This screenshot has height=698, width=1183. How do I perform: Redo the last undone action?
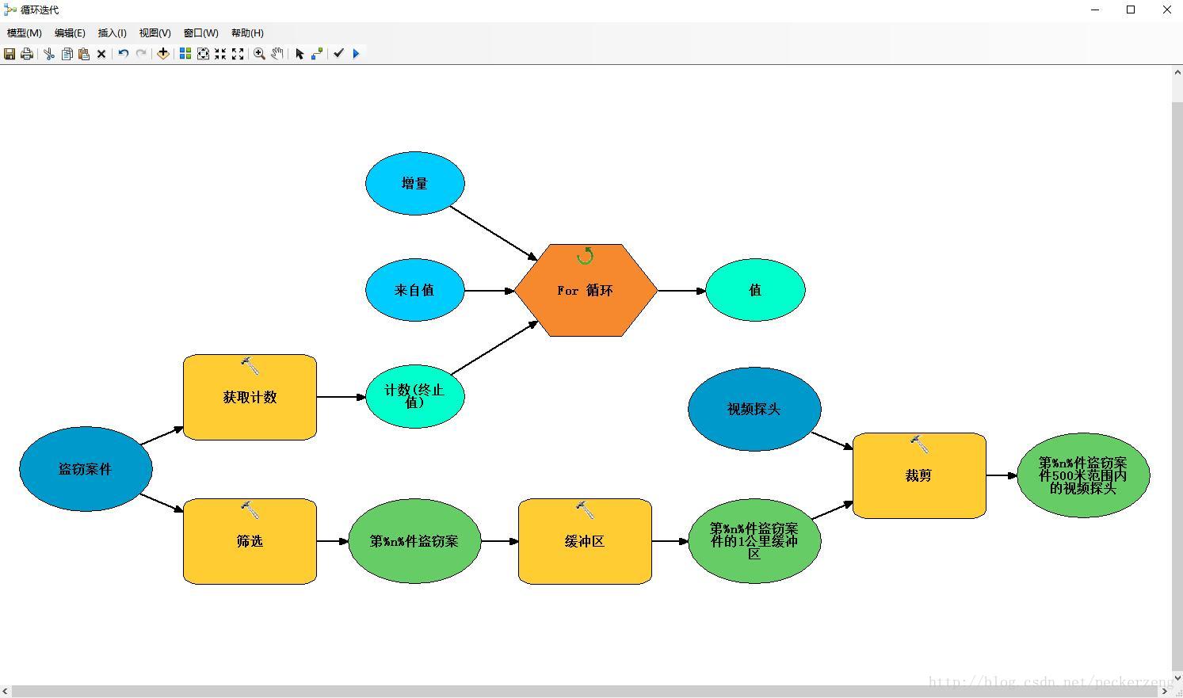click(141, 54)
